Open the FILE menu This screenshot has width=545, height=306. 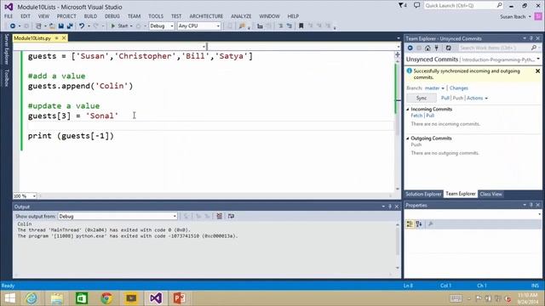pos(9,16)
